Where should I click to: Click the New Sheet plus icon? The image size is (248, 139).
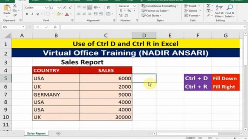coord(58,134)
